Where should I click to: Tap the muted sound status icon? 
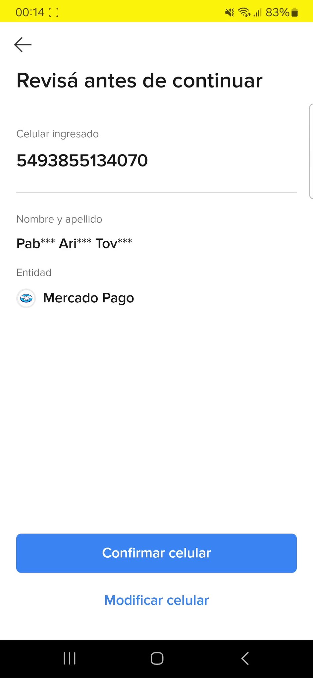coord(229,13)
